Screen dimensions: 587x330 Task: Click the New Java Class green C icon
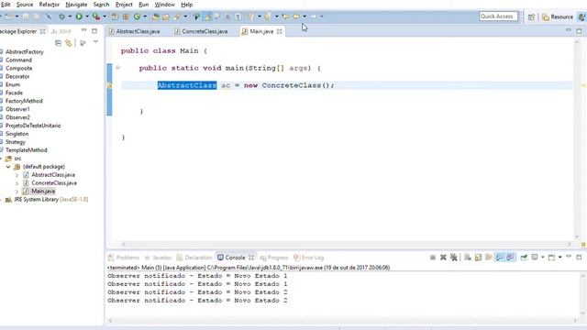click(x=137, y=16)
